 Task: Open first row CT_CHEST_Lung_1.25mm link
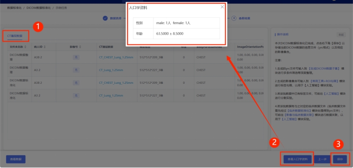[116, 57]
